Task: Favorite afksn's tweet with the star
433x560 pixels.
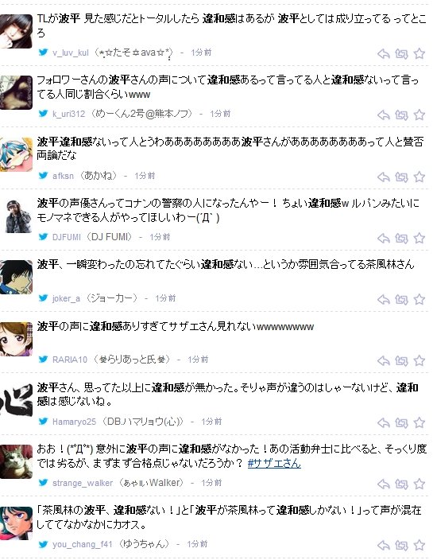Action: coord(419,177)
